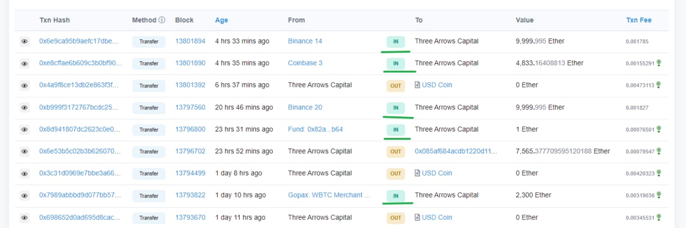Click gas lightbulb icon for fee 0.00473113
Image resolution: width=686 pixels, height=228 pixels.
coord(659,85)
